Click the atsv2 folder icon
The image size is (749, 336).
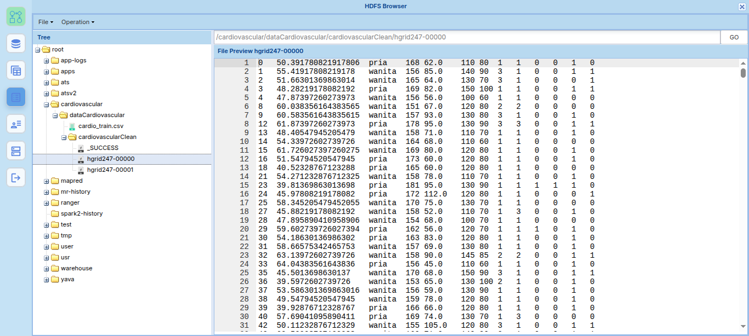coord(55,93)
